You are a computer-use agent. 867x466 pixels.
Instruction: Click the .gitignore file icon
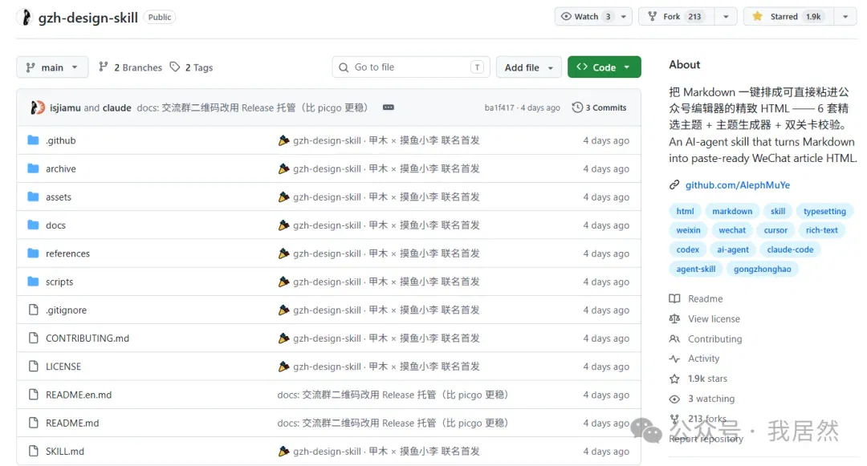coord(33,310)
